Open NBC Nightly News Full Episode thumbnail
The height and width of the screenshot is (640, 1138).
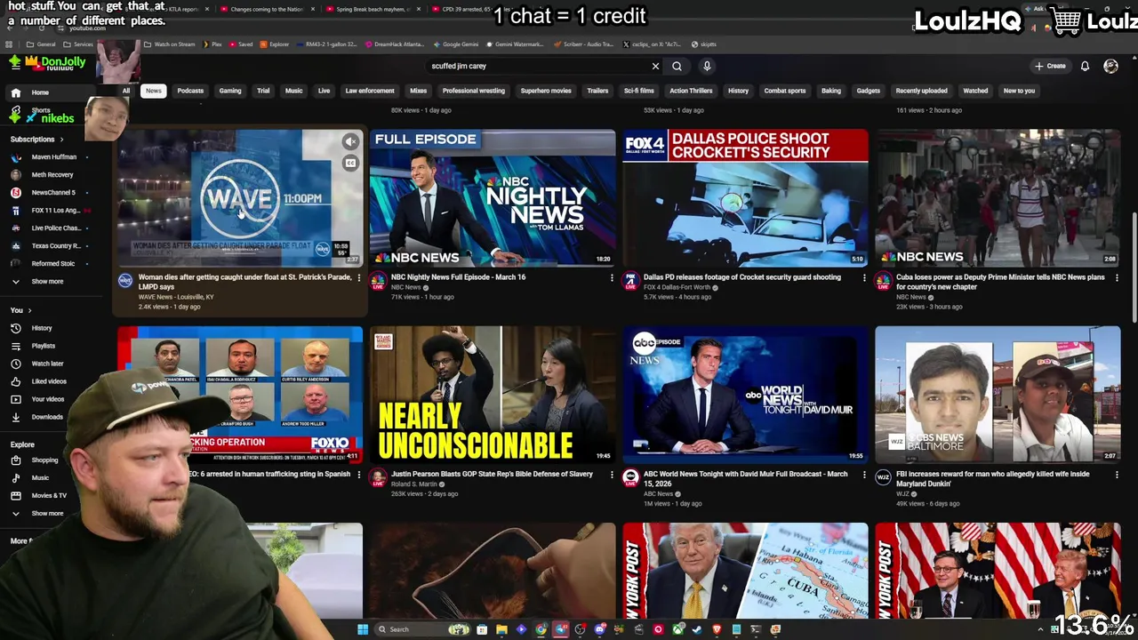[x=493, y=197]
